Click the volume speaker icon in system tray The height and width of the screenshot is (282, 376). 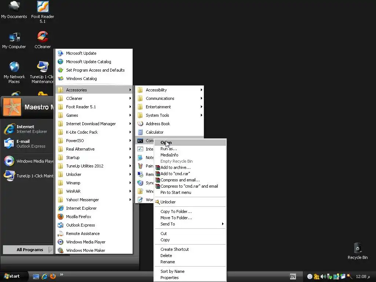tap(323, 276)
